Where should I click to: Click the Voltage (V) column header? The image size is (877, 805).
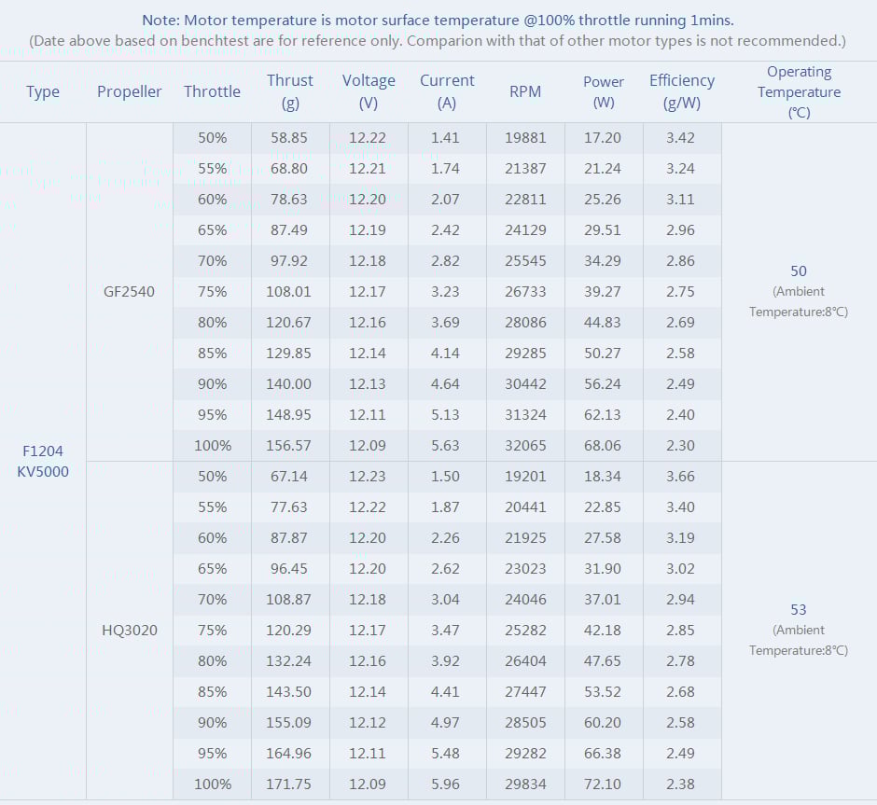click(x=369, y=91)
